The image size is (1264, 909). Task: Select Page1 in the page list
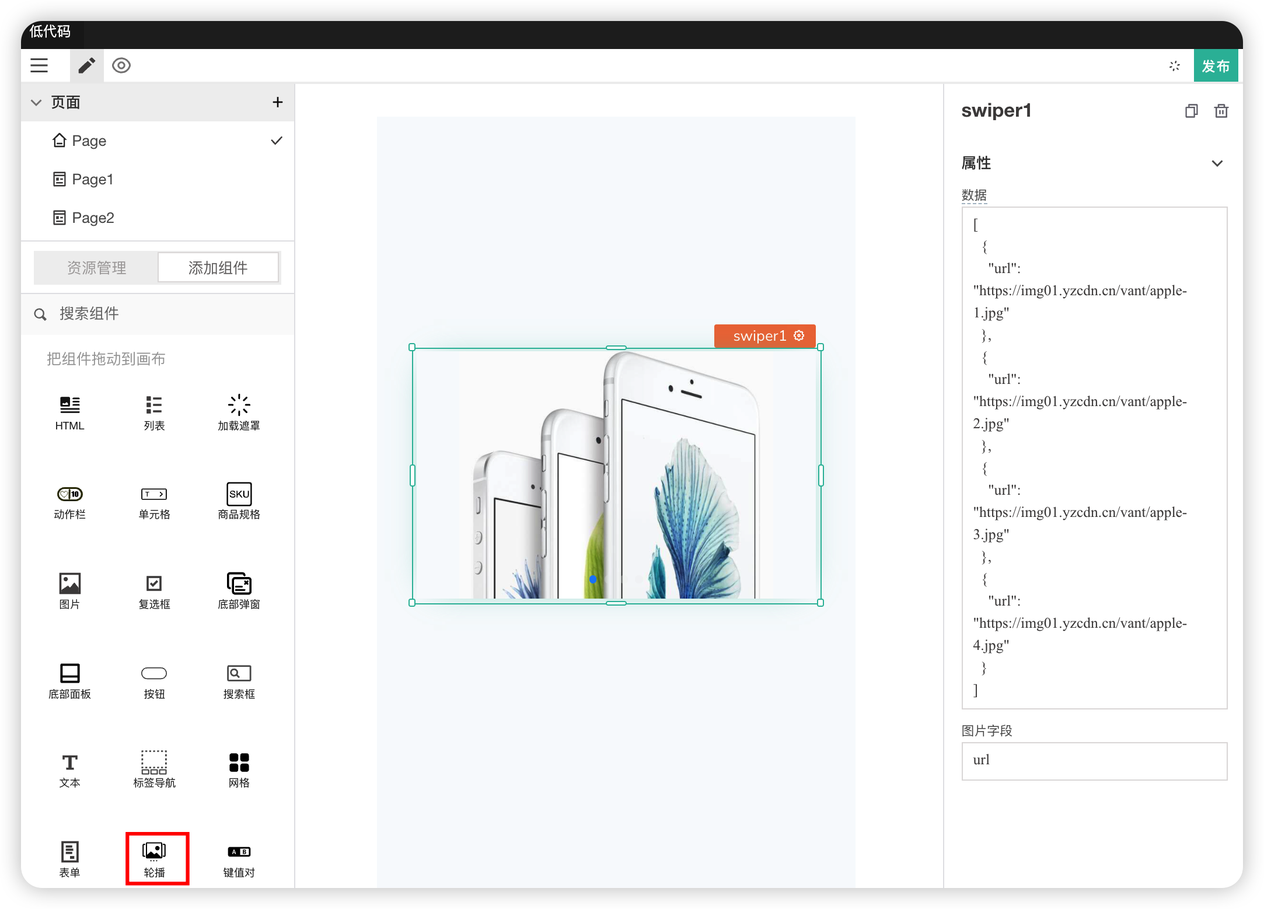pos(92,179)
